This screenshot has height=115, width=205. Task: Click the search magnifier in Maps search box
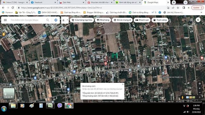point(48,20)
